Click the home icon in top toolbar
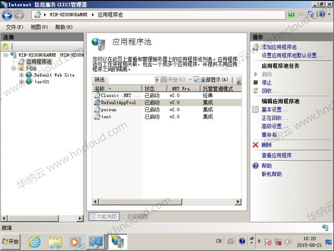Image resolution: width=334 pixels, height=251 pixels. pos(311,14)
